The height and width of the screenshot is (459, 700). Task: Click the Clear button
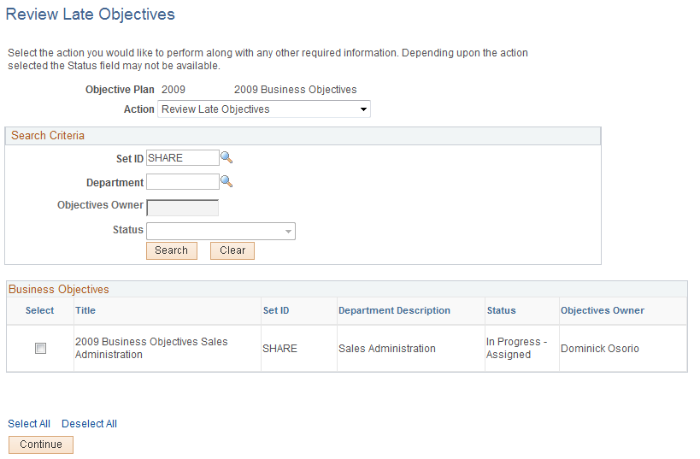(232, 250)
